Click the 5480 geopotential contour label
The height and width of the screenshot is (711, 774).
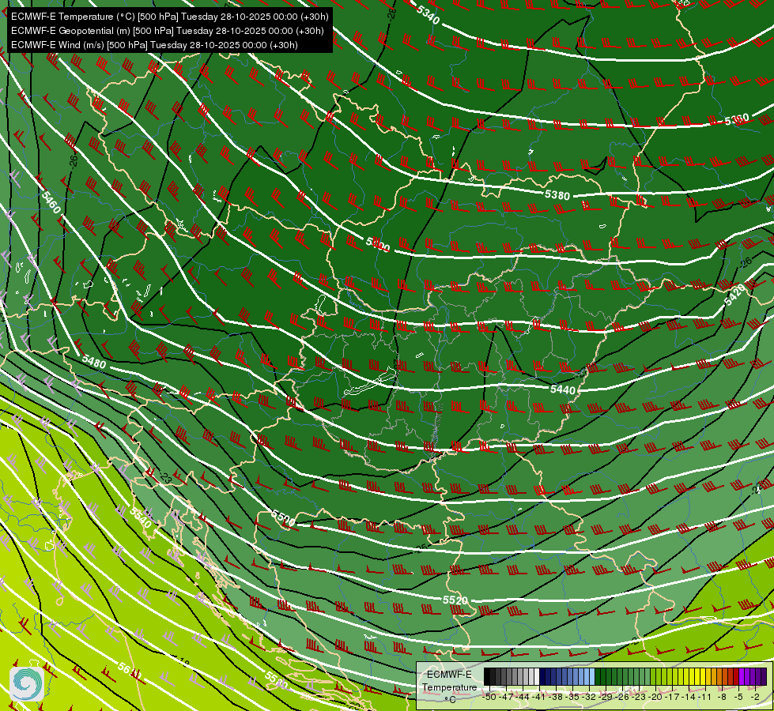(x=94, y=362)
